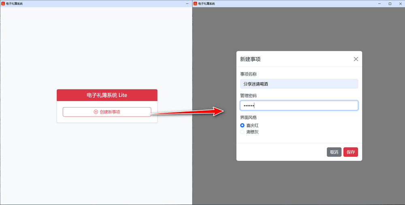The image size is (405, 205).
Task: Minimize the left 电子礼簿系统 window
Action: tap(187, 4)
